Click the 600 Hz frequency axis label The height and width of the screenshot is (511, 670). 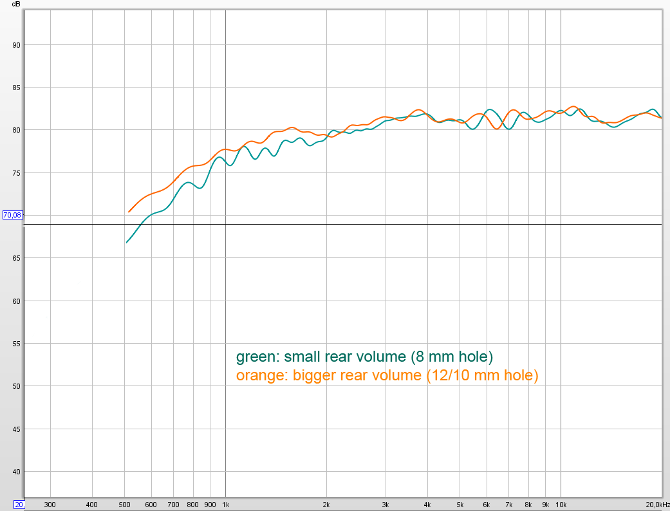(151, 505)
